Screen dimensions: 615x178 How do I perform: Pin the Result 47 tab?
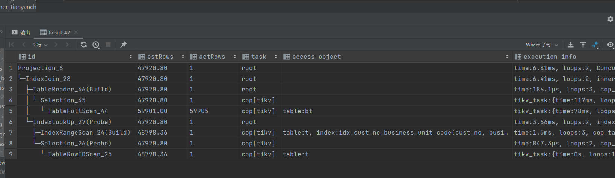pos(123,45)
